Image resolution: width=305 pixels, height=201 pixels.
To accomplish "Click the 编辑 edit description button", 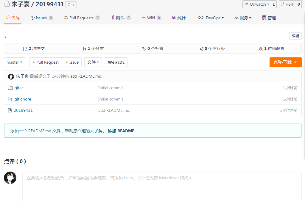I will [295, 36].
